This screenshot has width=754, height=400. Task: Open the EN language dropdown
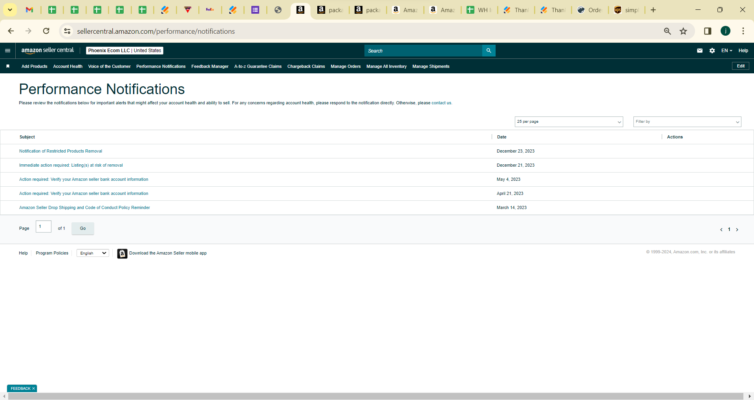(x=727, y=51)
